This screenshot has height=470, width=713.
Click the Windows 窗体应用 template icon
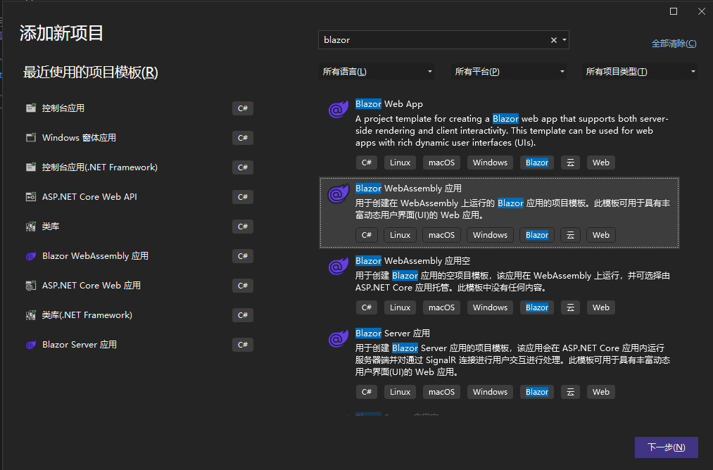(x=31, y=138)
